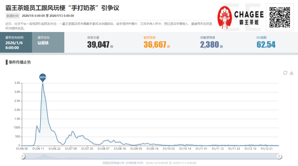Click the 数据时间 label tag

[x=12, y=16]
